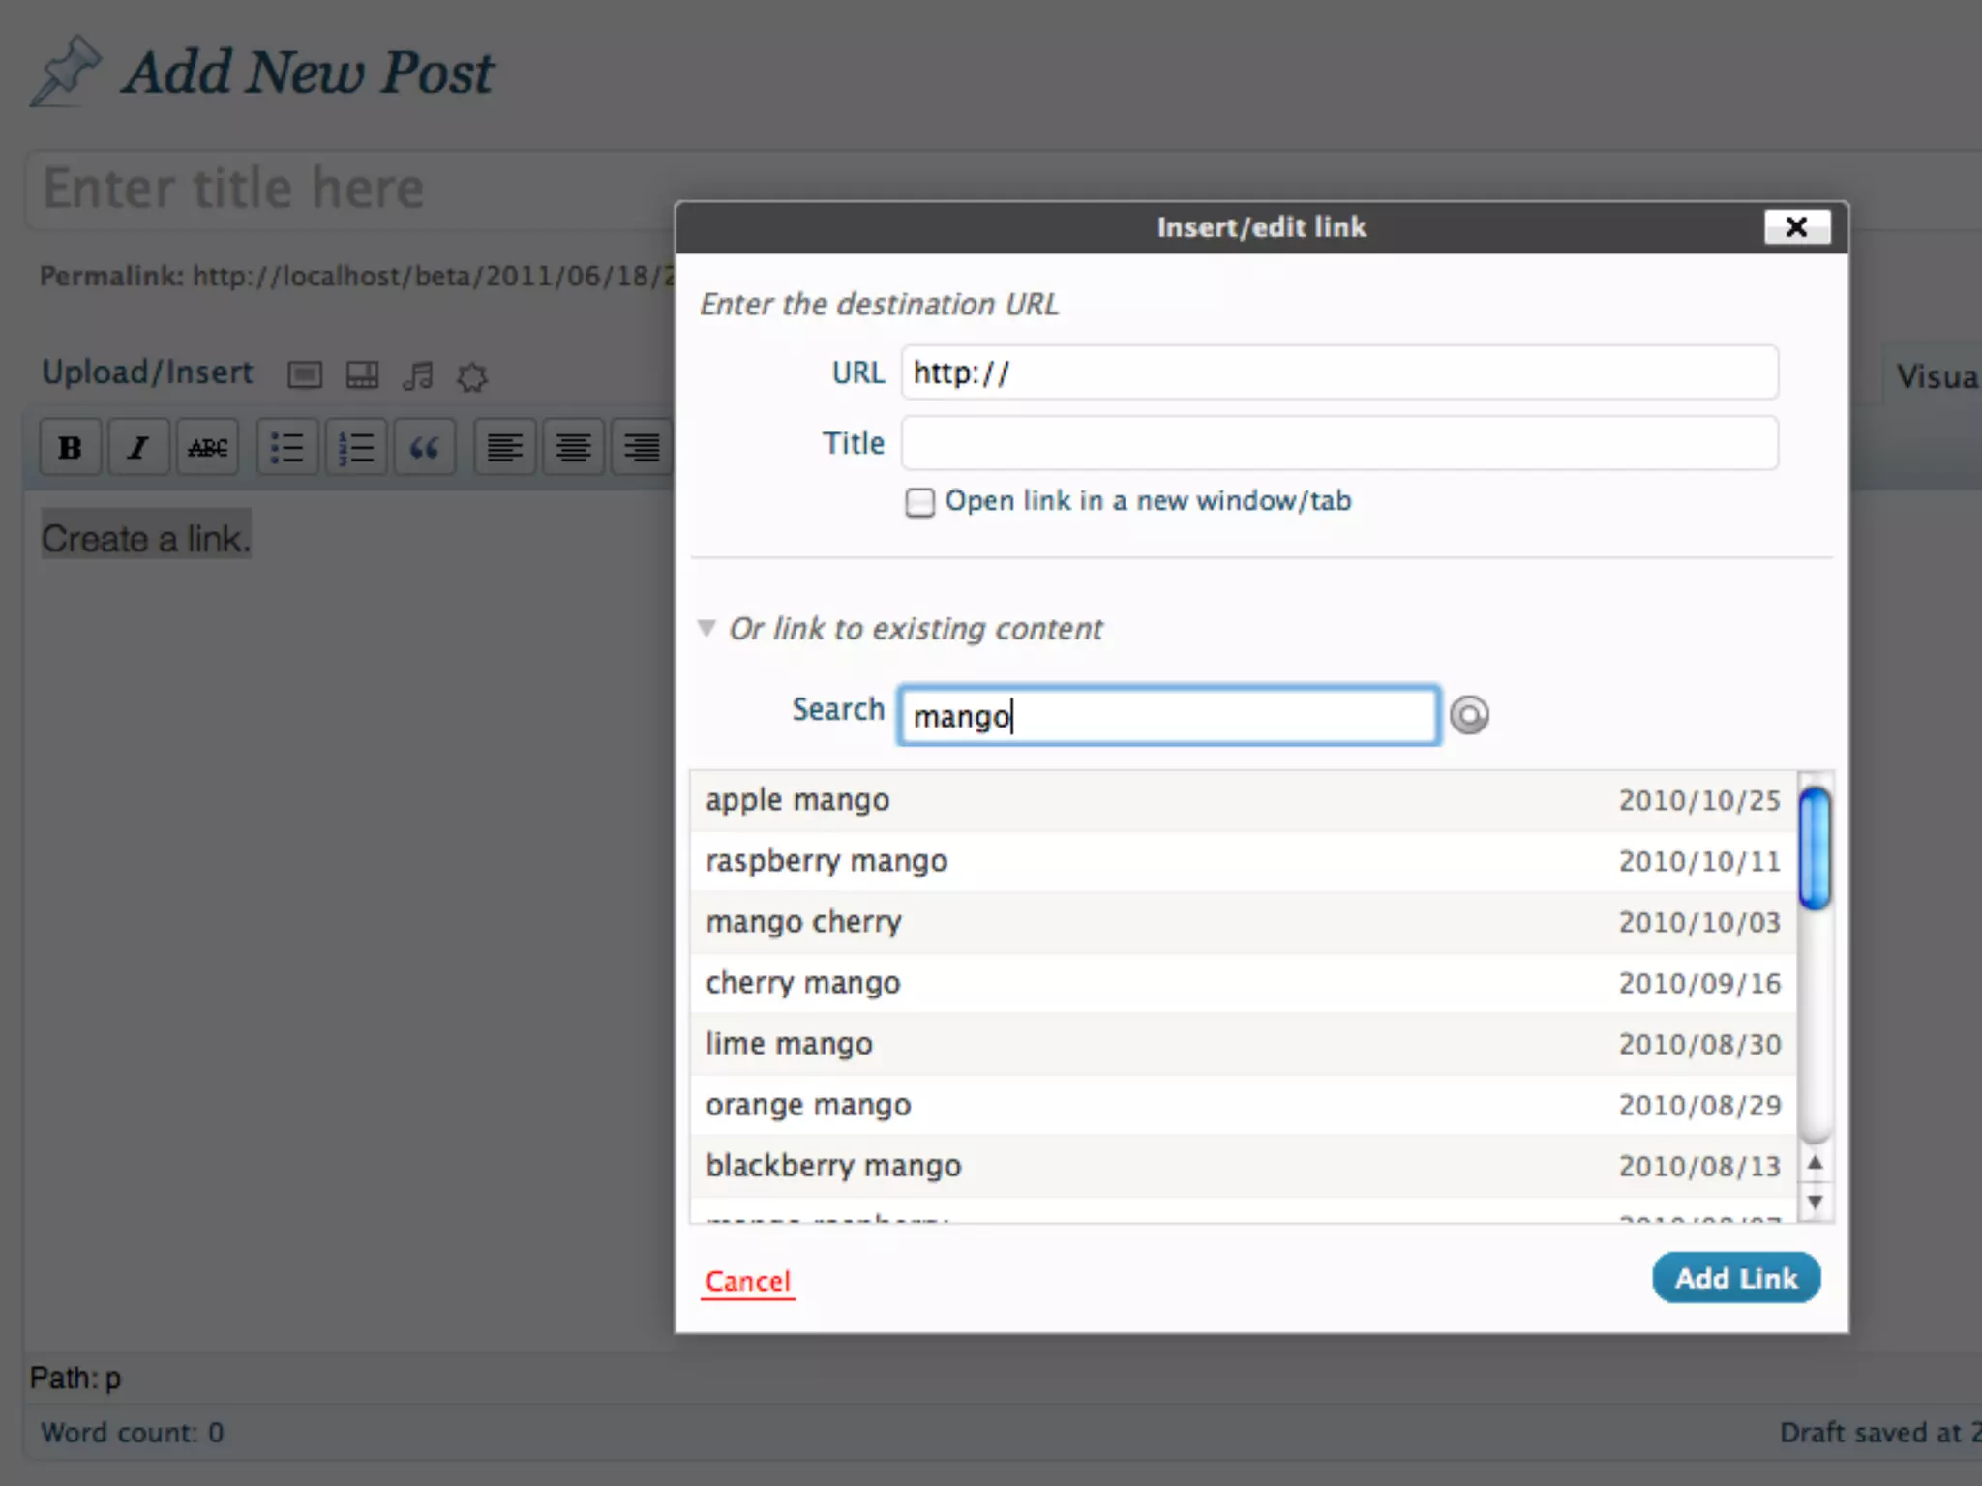Click the strikethrough ABC icon
Viewport: 1982px width, 1486px height.
(x=207, y=448)
